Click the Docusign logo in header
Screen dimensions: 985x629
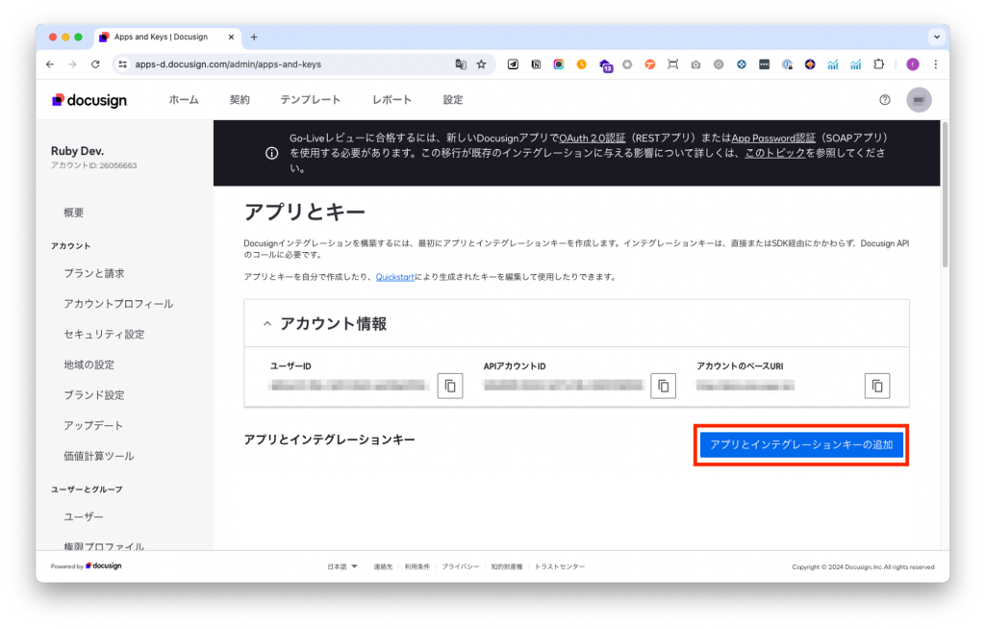click(89, 100)
